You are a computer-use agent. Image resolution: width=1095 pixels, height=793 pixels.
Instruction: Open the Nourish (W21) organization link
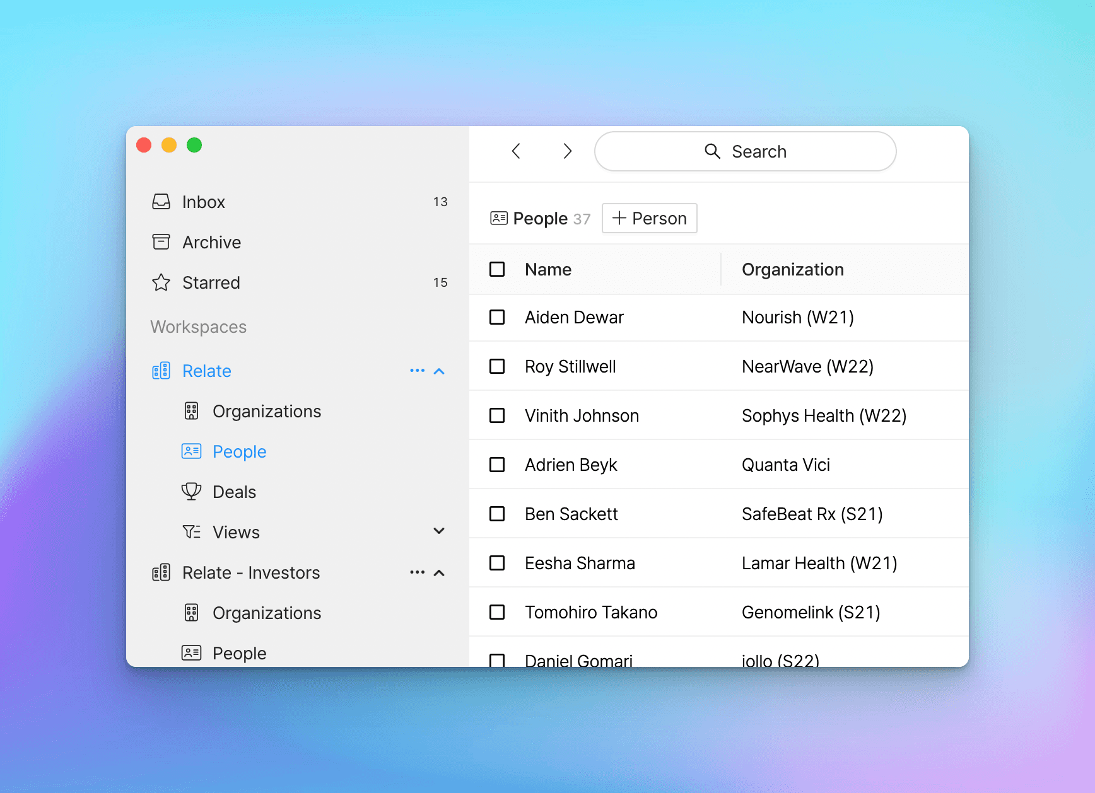(798, 317)
